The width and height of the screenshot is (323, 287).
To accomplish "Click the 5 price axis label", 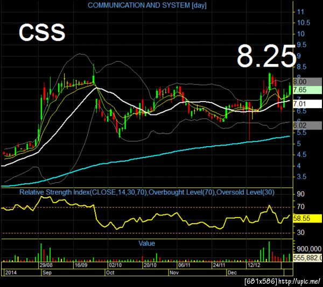I will pyautogui.click(x=299, y=143).
